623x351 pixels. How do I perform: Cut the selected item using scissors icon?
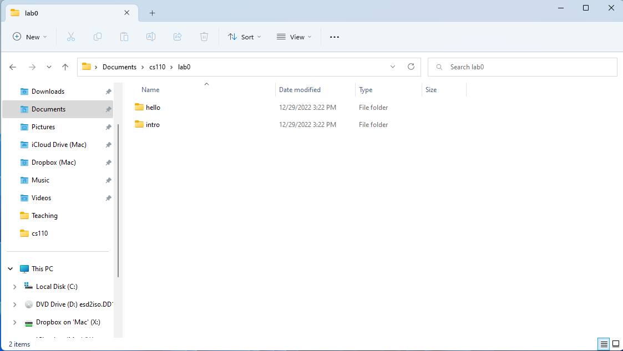pos(71,37)
